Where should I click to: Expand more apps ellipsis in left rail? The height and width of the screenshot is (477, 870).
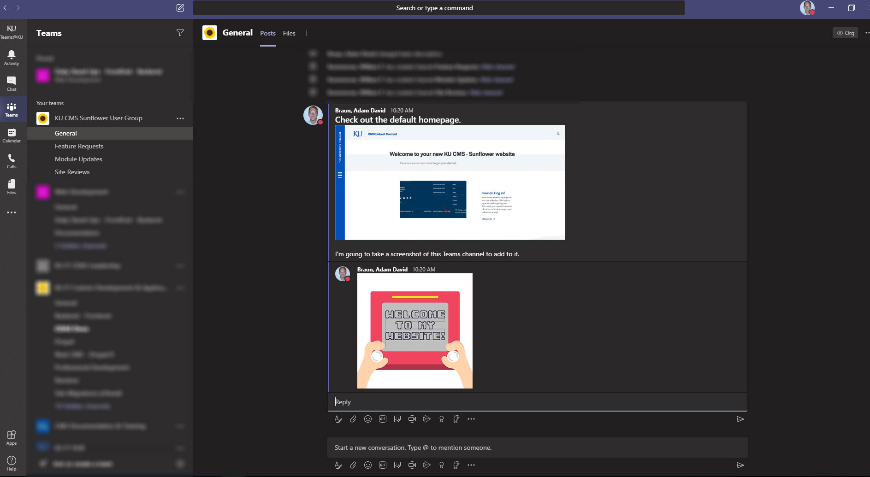[x=12, y=212]
